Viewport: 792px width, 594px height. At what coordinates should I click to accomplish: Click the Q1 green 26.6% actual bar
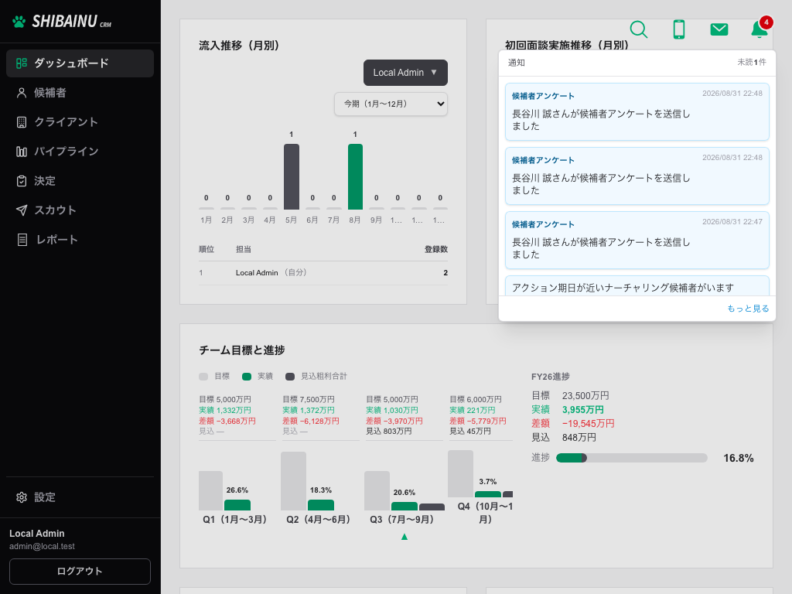[x=237, y=505]
